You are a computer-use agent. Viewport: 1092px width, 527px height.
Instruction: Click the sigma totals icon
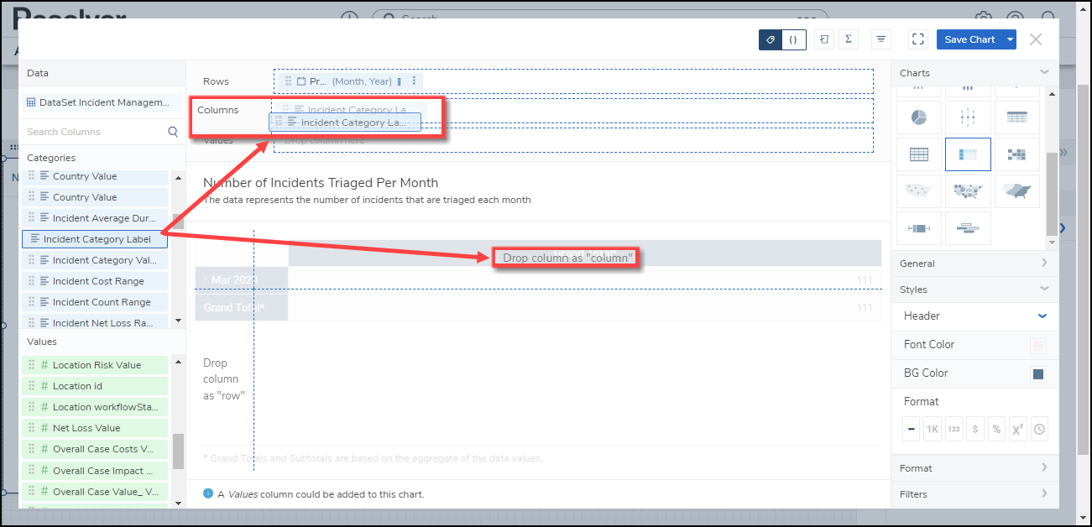(849, 39)
